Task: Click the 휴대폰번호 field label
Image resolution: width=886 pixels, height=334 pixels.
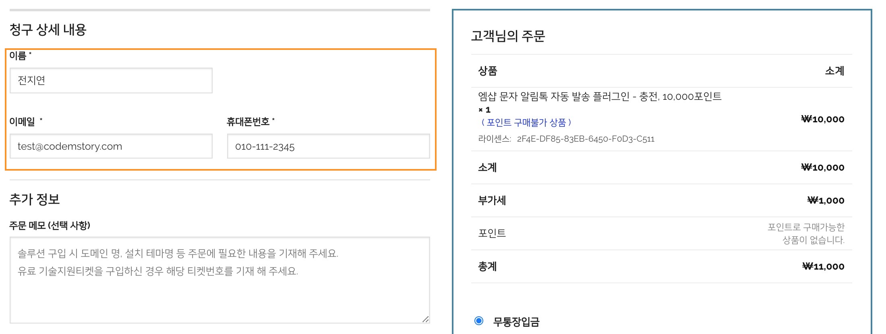Action: click(x=248, y=122)
